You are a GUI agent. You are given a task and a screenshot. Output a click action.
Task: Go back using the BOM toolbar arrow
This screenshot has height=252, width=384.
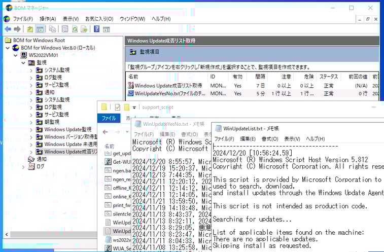click(8, 29)
